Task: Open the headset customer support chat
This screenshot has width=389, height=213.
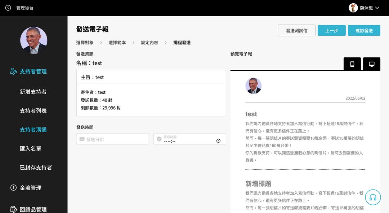Action: [373, 197]
